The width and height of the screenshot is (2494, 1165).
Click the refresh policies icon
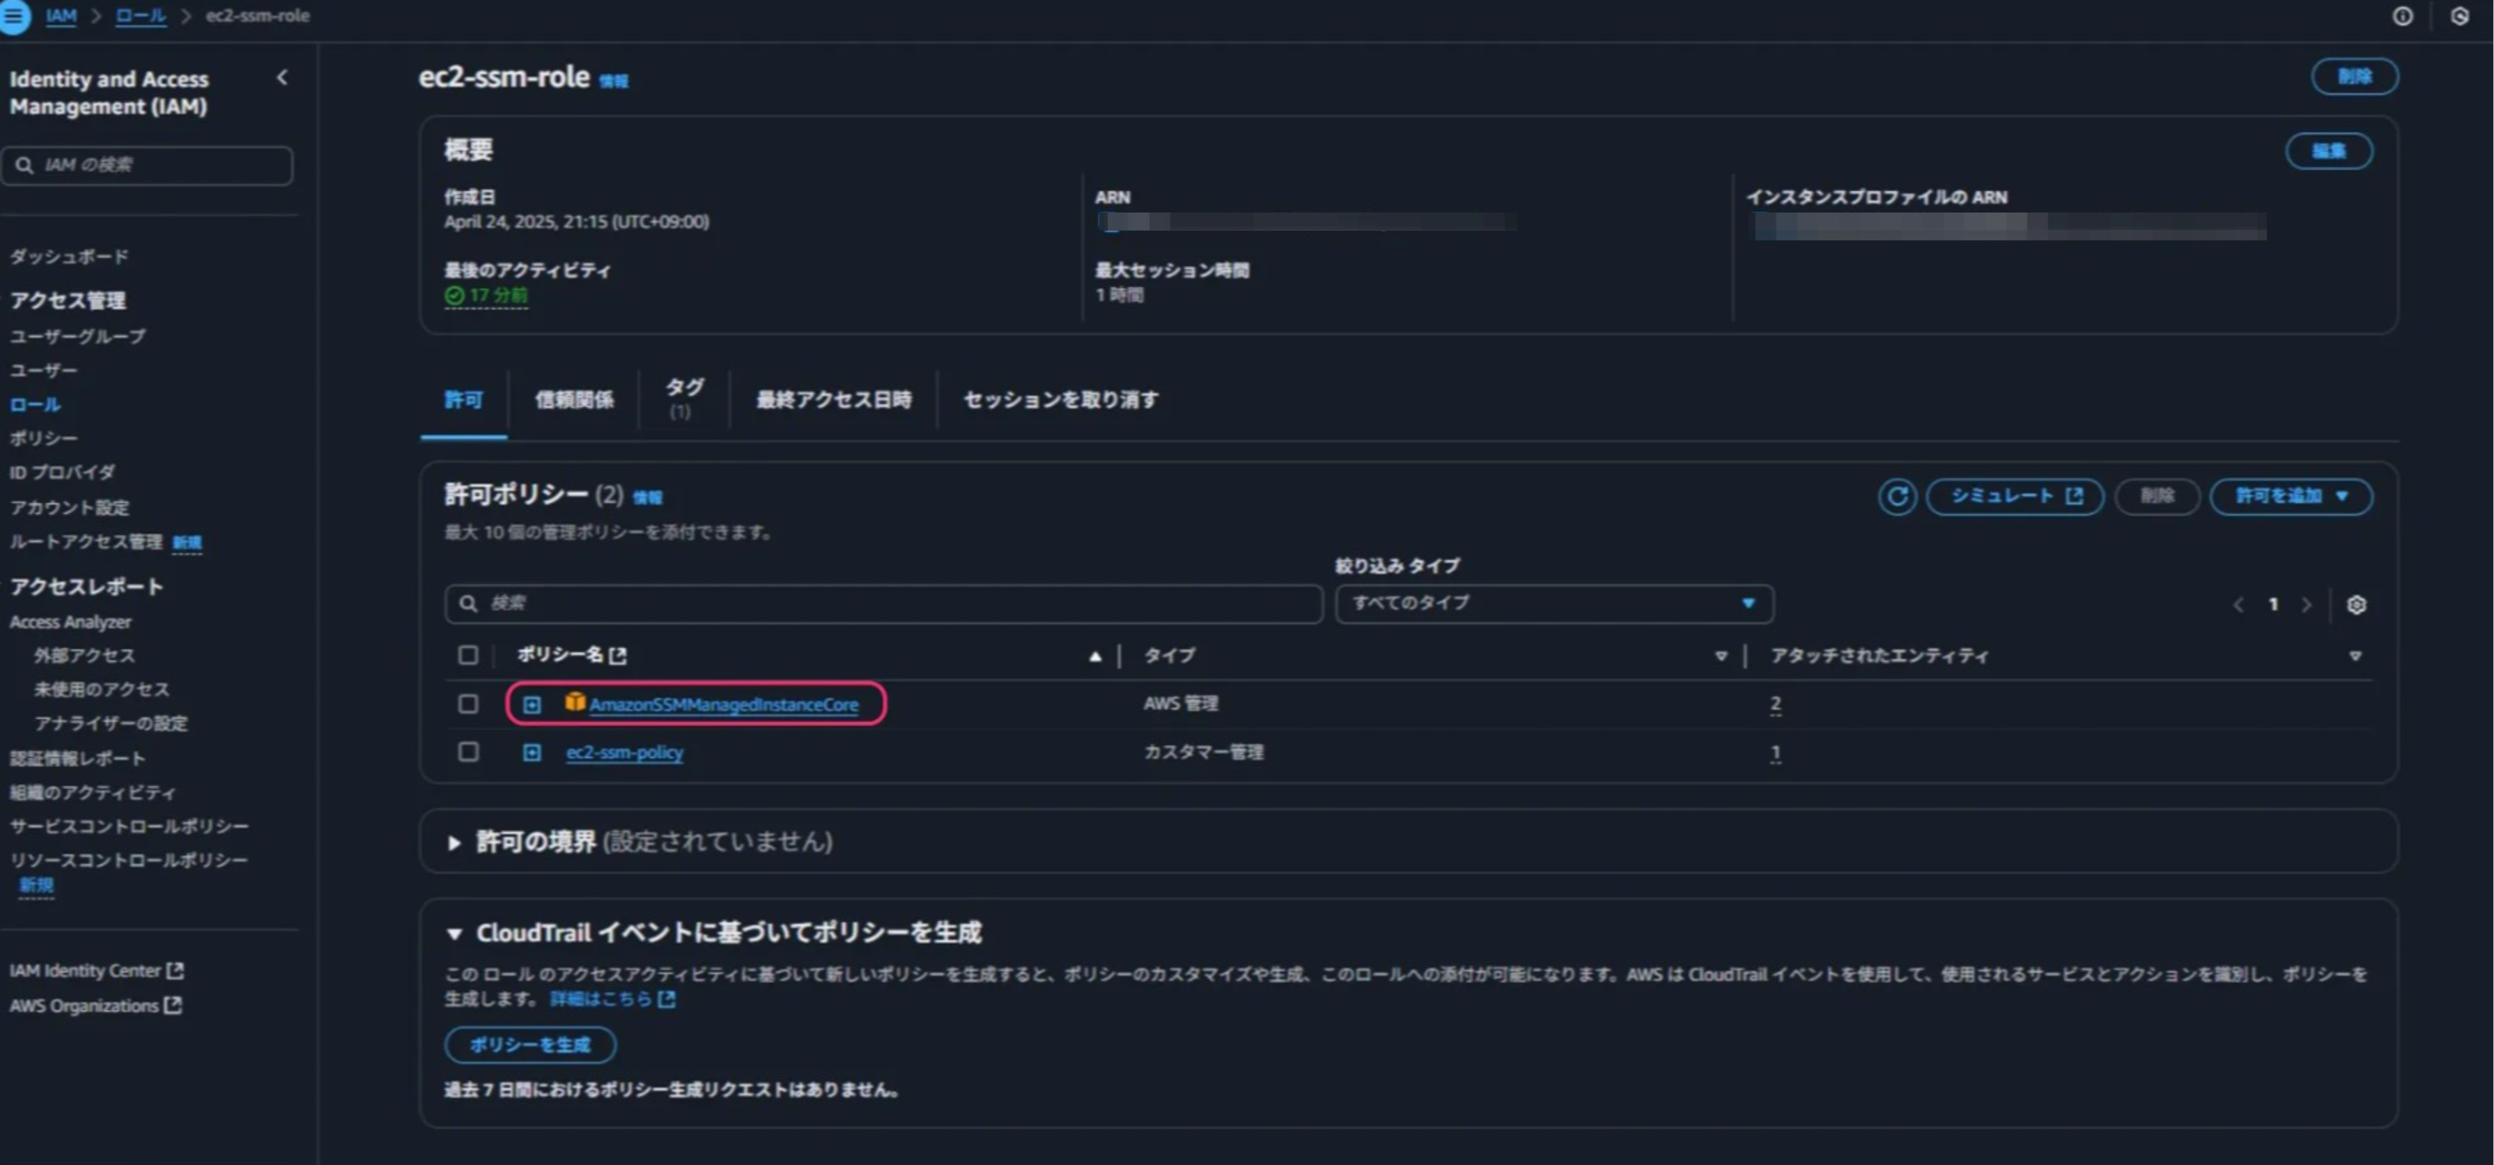(1896, 497)
